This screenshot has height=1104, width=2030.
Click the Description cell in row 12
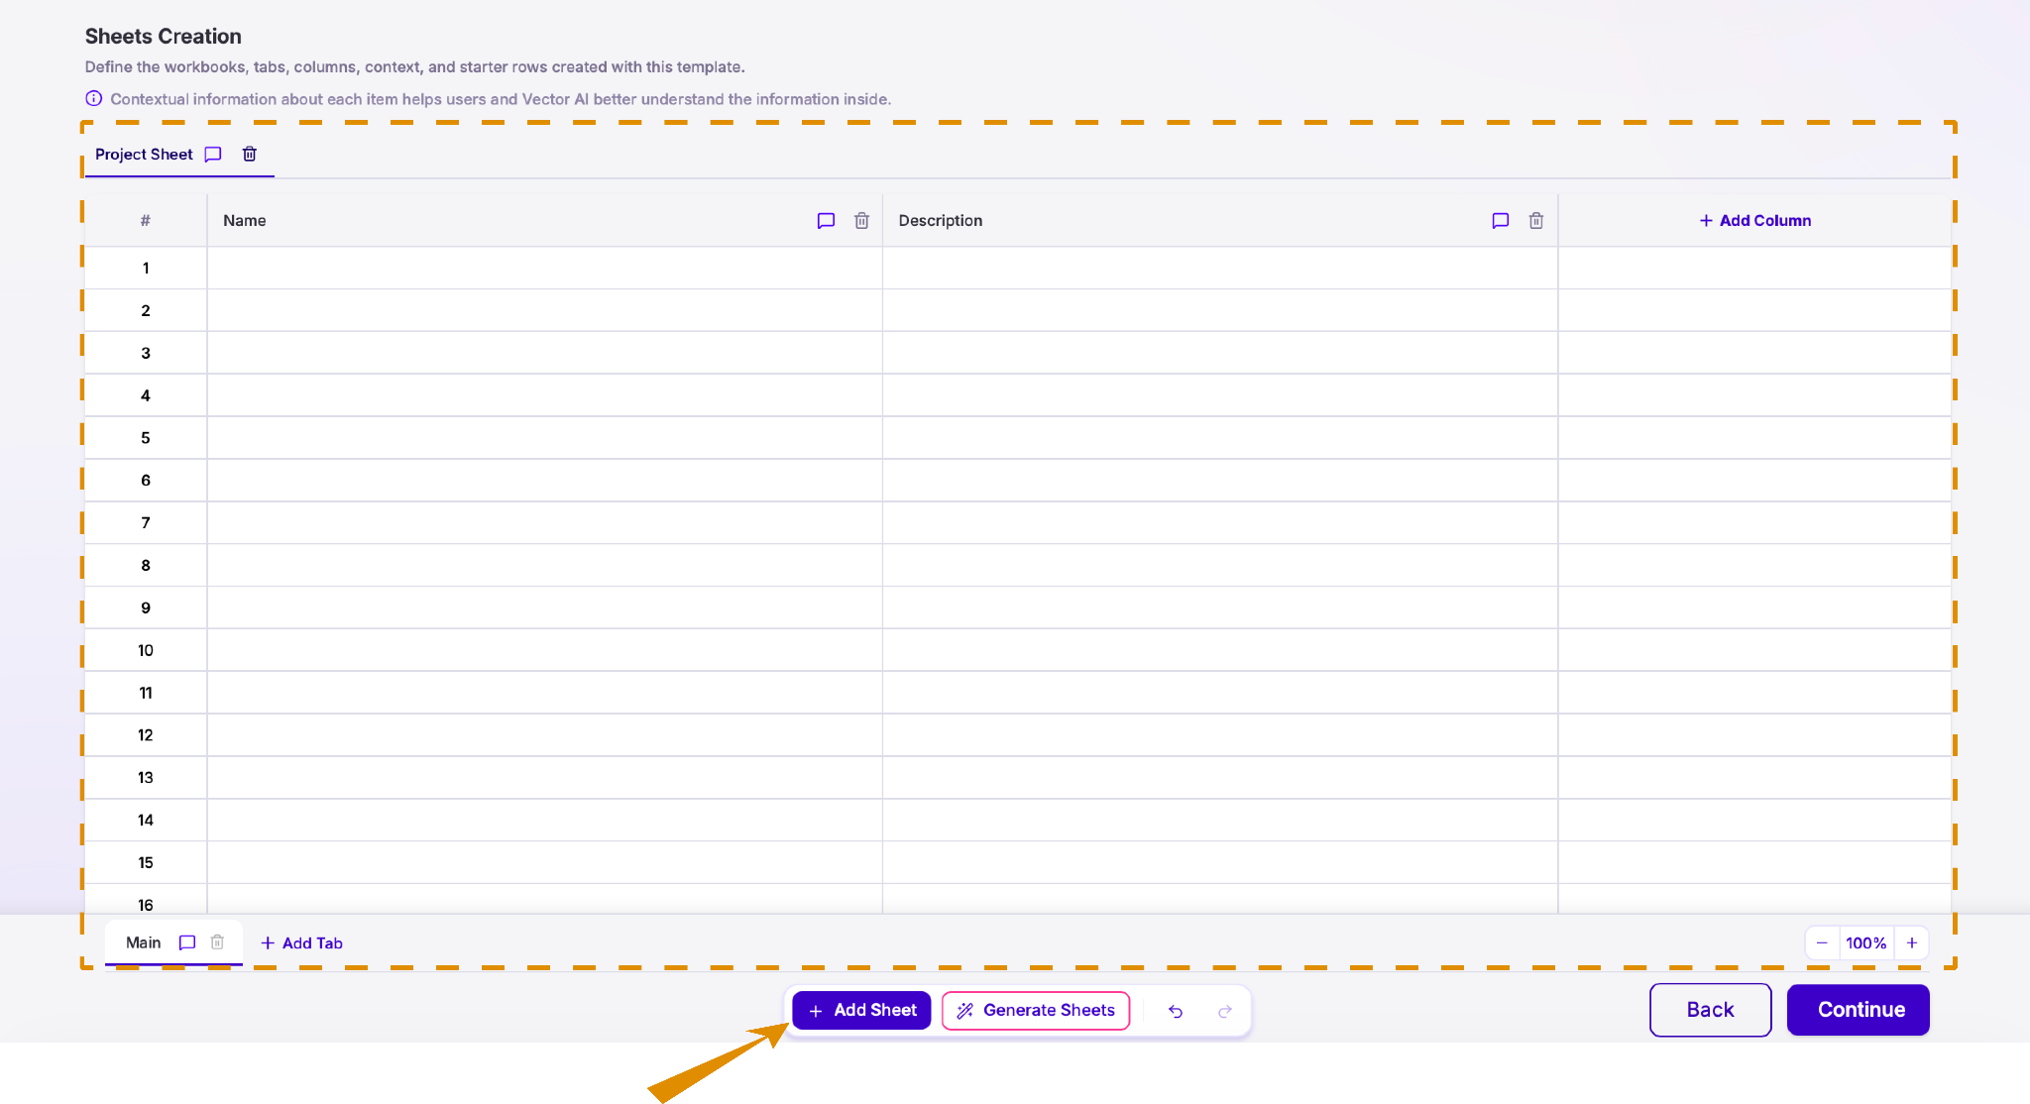click(1220, 735)
